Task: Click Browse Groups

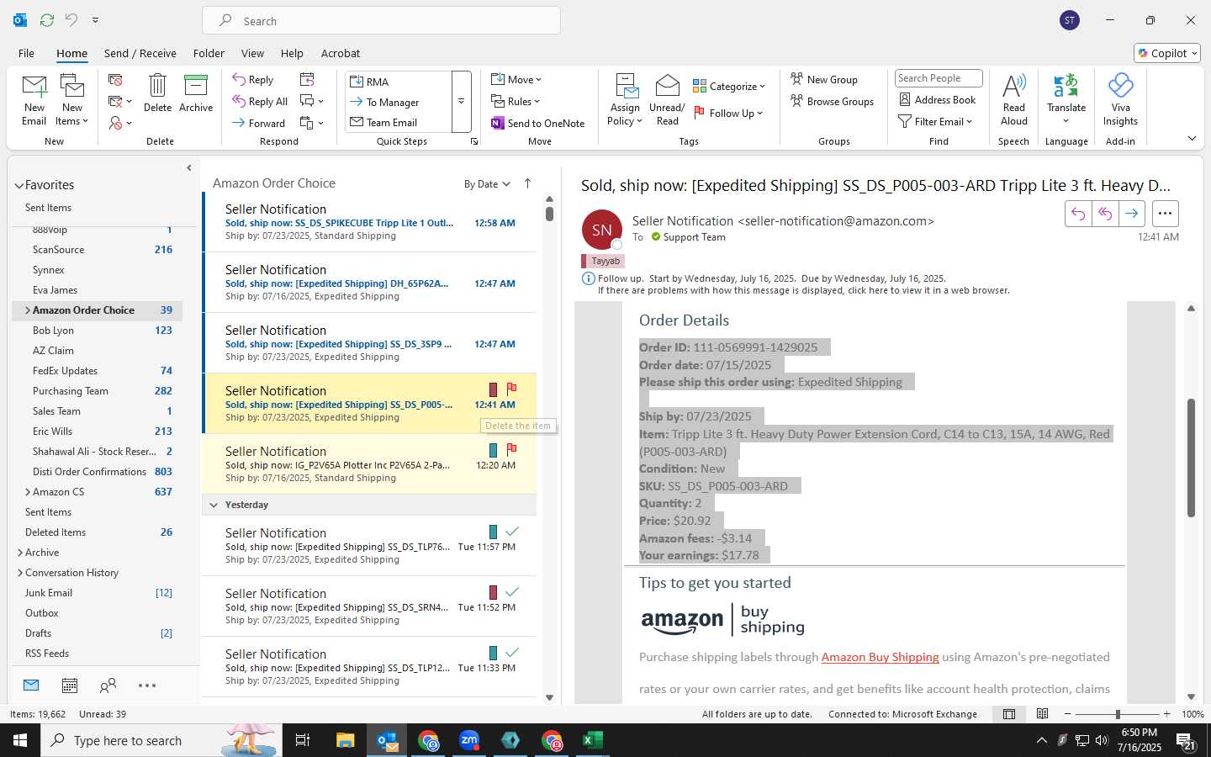Action: (832, 101)
